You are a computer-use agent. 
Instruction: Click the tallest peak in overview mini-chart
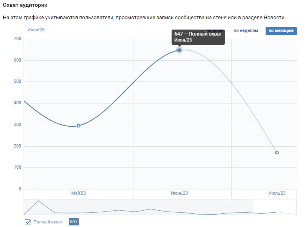point(38,201)
